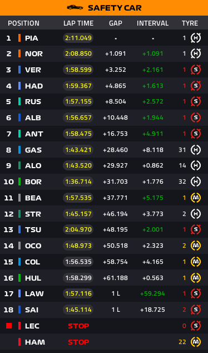The width and height of the screenshot is (208, 353).
Task: Open driver NOR's row
Action: pos(104,53)
